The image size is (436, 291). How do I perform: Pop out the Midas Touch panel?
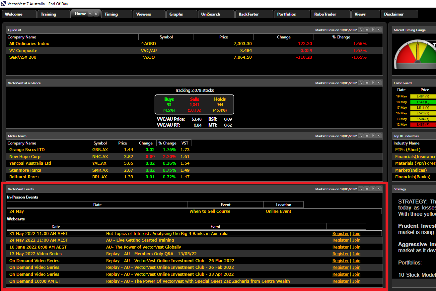pyautogui.click(x=367, y=136)
